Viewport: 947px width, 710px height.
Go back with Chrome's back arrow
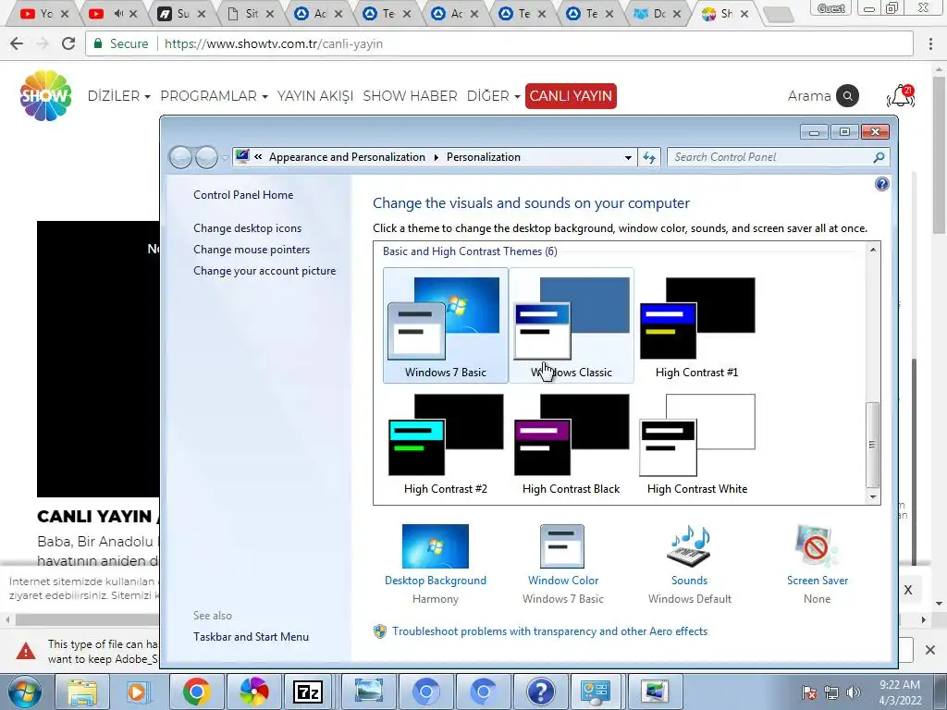17,43
